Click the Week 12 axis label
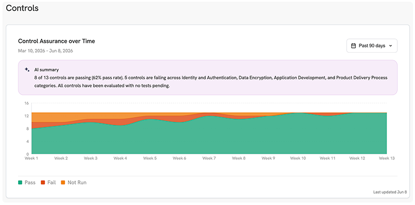 click(x=357, y=158)
